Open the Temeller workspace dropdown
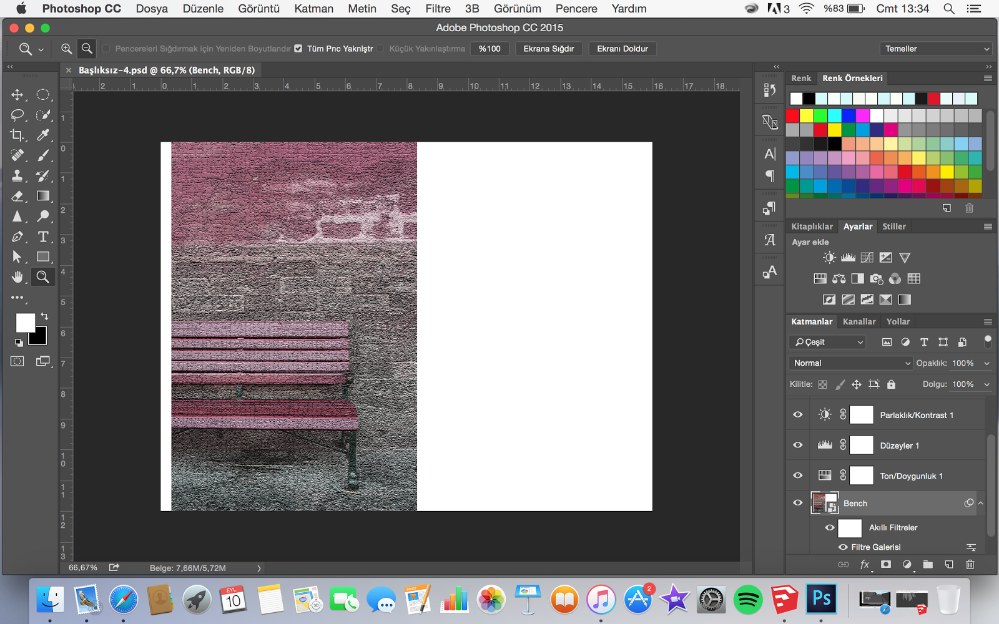The height and width of the screenshot is (624, 999). (935, 49)
